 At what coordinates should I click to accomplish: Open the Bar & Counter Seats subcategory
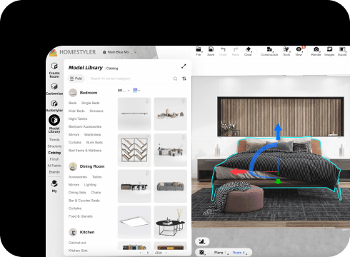(x=84, y=201)
